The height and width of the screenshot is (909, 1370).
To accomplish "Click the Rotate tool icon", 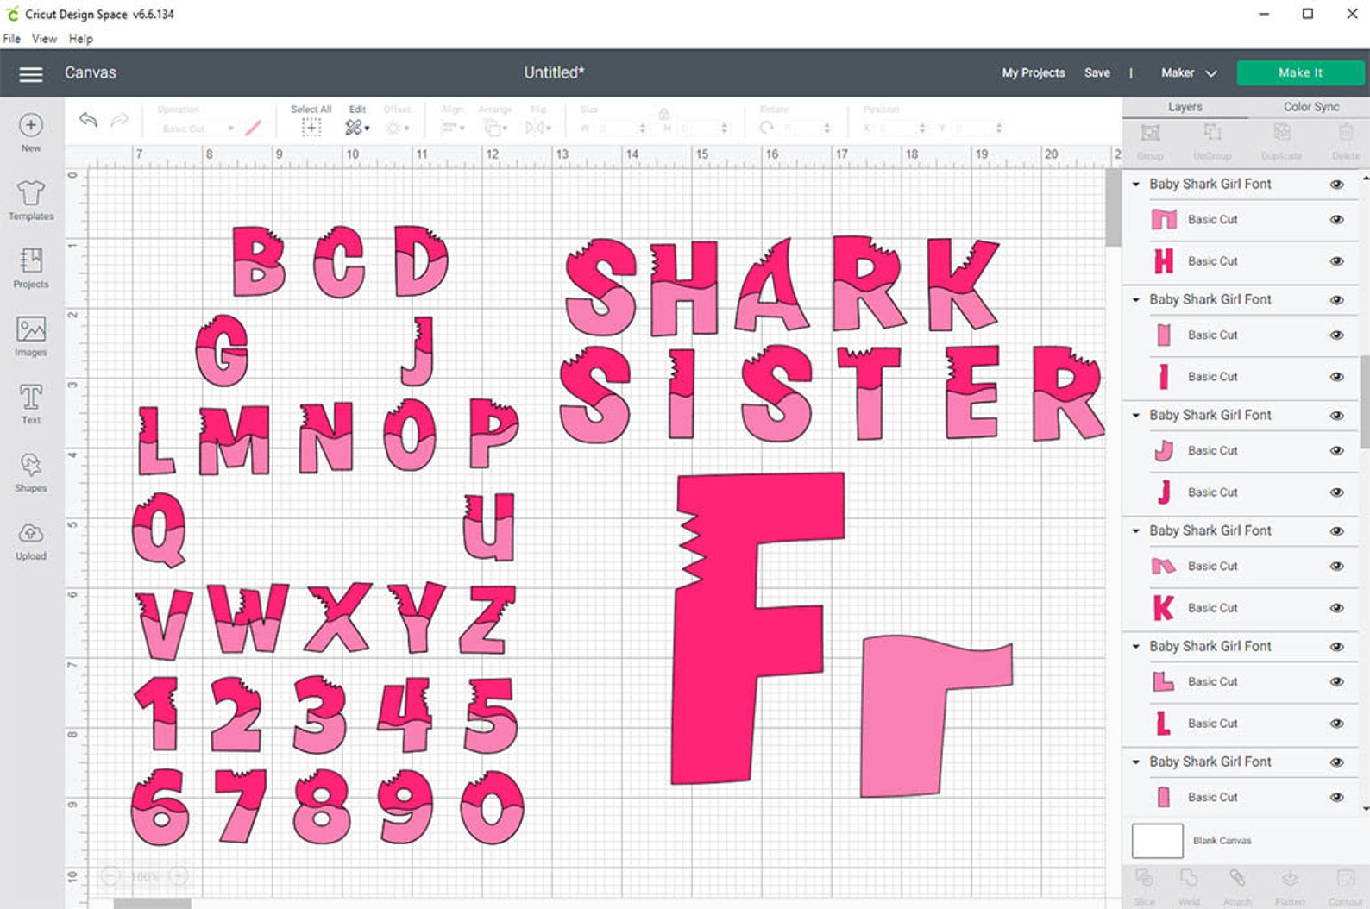I will coord(767,128).
